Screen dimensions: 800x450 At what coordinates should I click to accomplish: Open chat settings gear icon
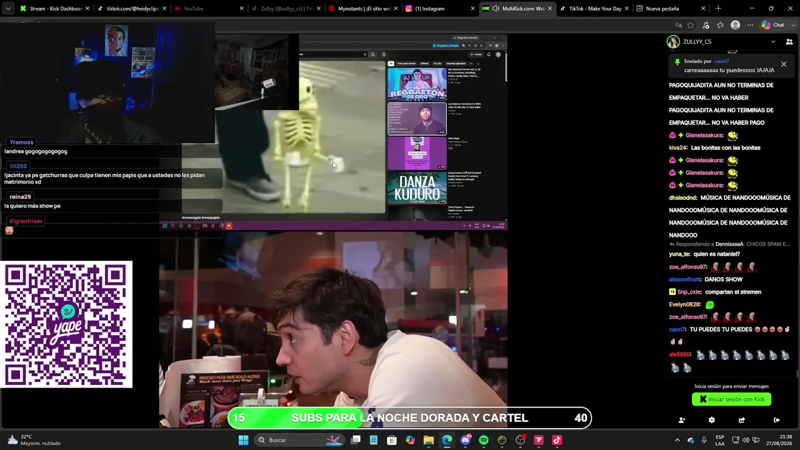pyautogui.click(x=711, y=420)
